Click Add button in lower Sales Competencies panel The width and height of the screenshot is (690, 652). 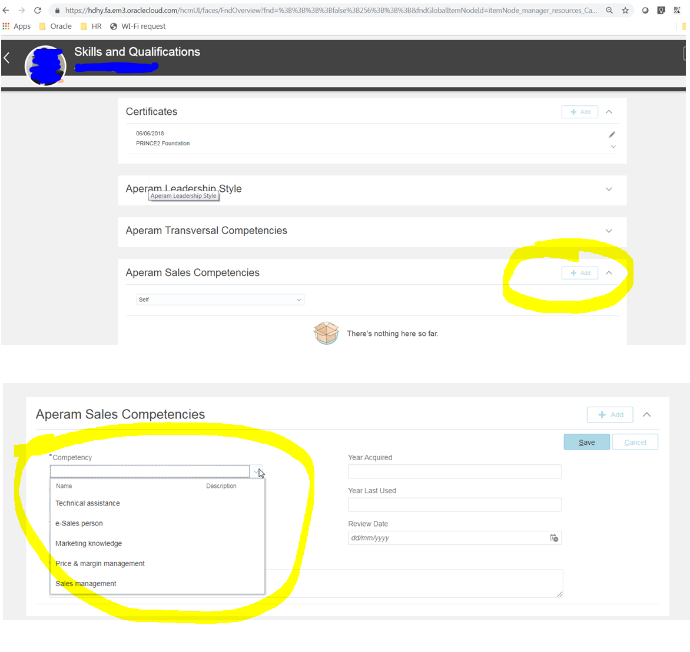click(x=610, y=414)
